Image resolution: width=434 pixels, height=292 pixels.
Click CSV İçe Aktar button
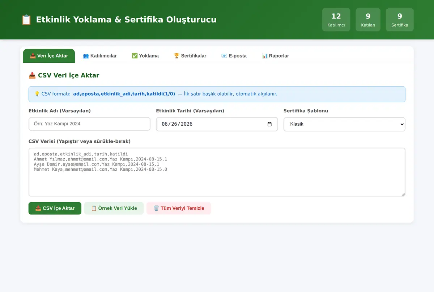[x=55, y=208]
